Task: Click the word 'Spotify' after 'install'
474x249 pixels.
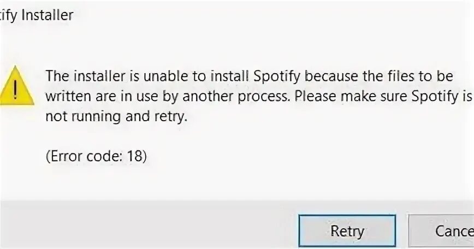Action: coord(276,77)
